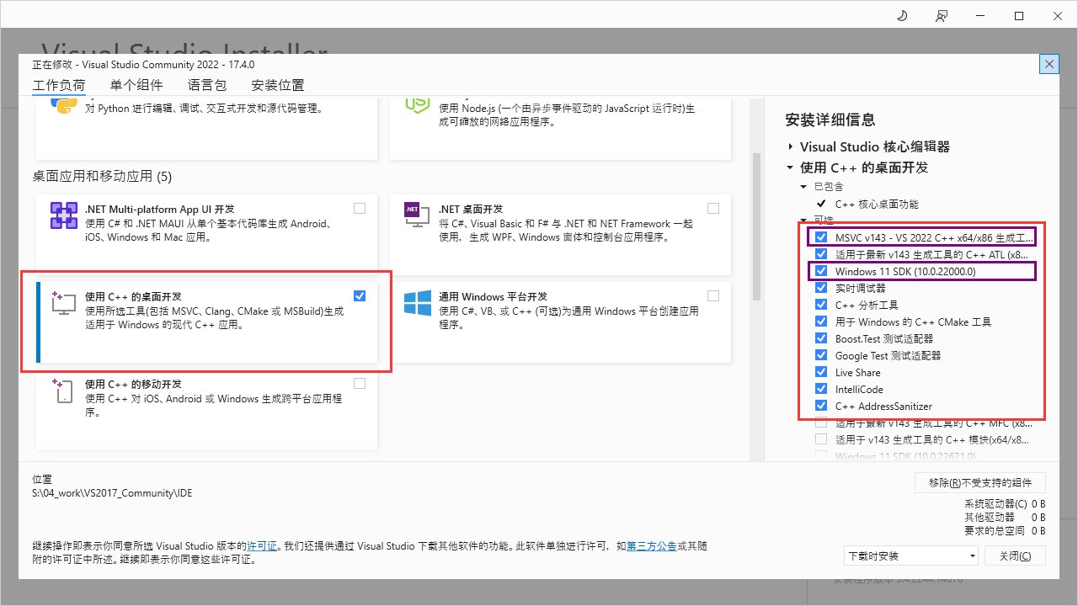
Task: Click the 桌面应用和移动应用 (5) section heading
Action: (102, 176)
